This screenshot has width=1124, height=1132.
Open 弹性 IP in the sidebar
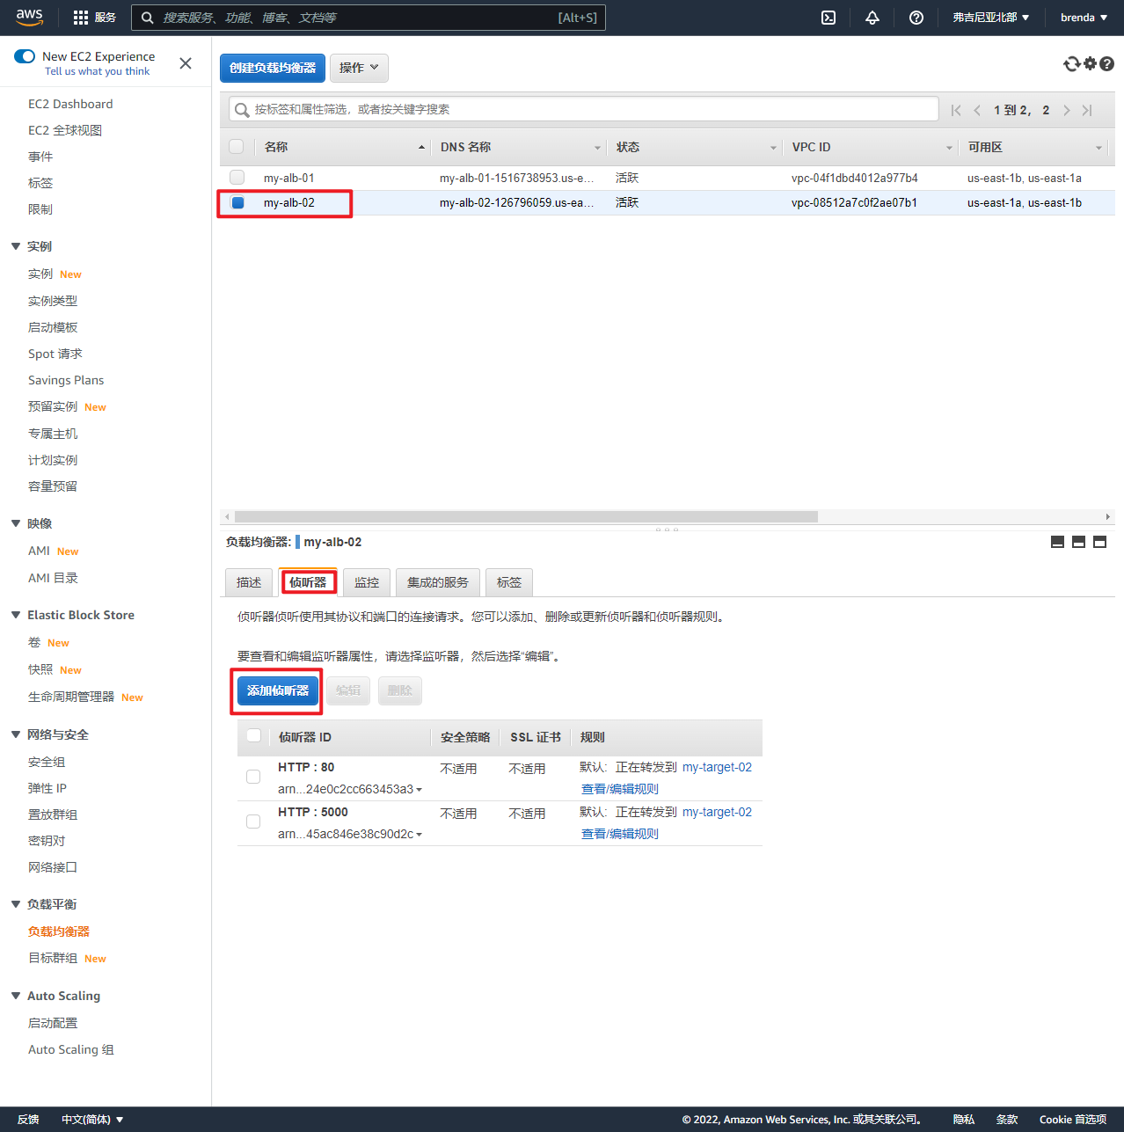point(47,788)
